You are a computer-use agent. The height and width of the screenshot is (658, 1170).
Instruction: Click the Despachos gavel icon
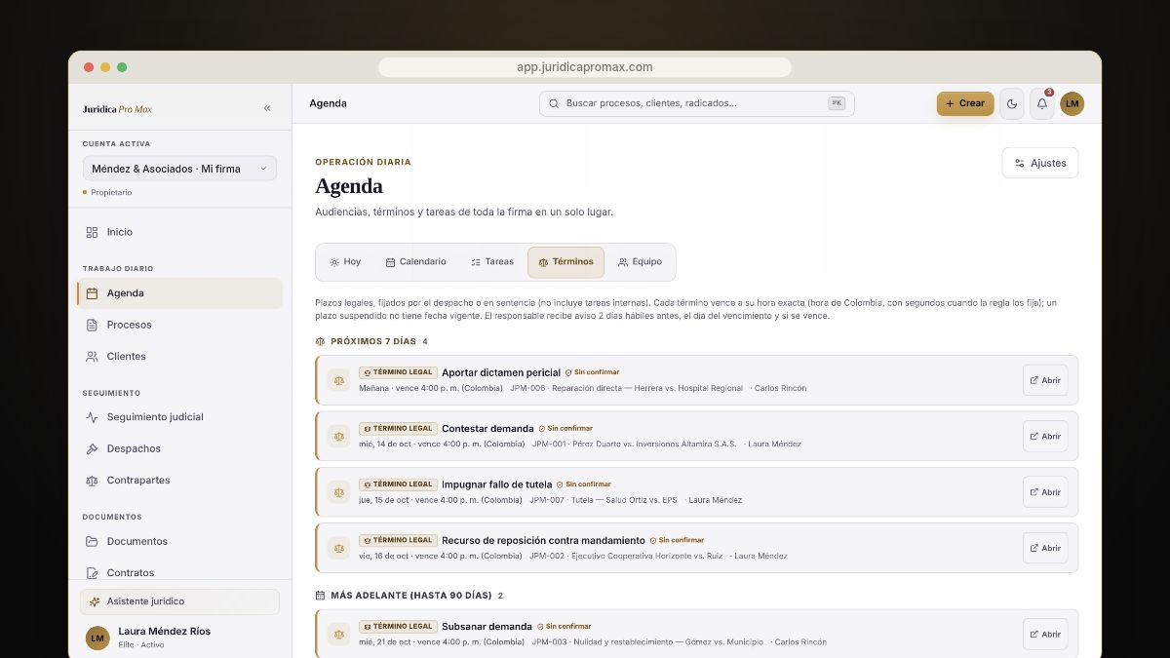click(x=92, y=448)
